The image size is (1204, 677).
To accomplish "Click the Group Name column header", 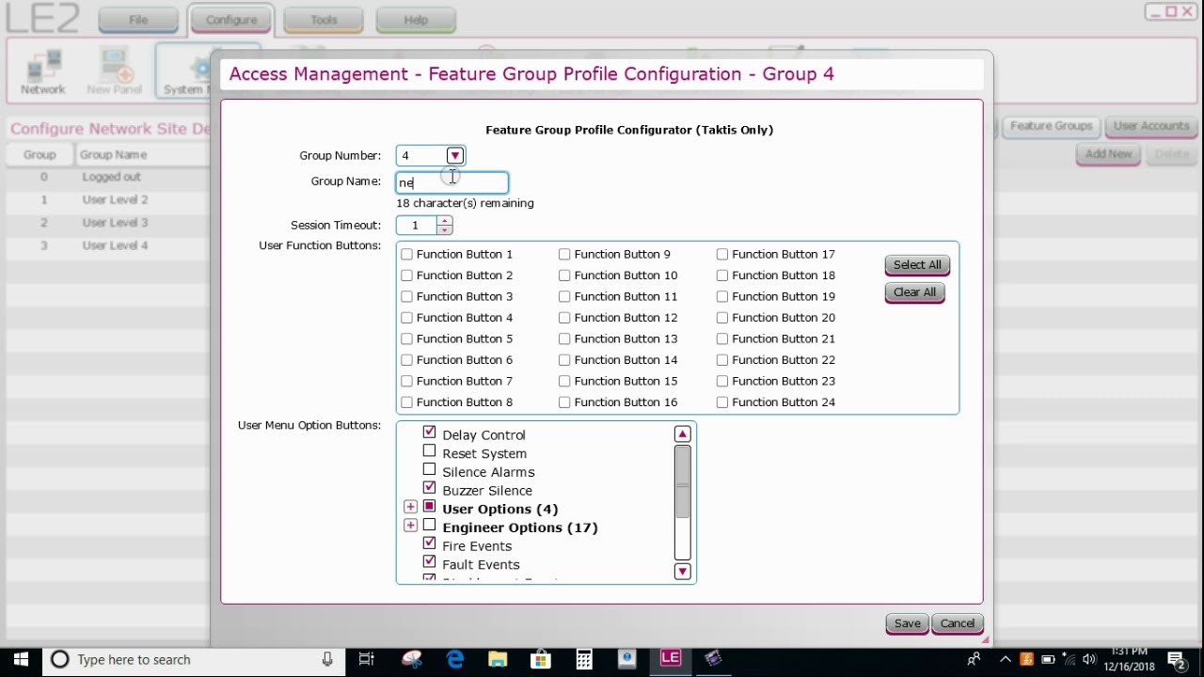I will (x=141, y=154).
